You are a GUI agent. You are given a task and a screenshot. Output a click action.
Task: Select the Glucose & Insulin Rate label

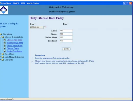pyautogui.click(x=14, y=37)
